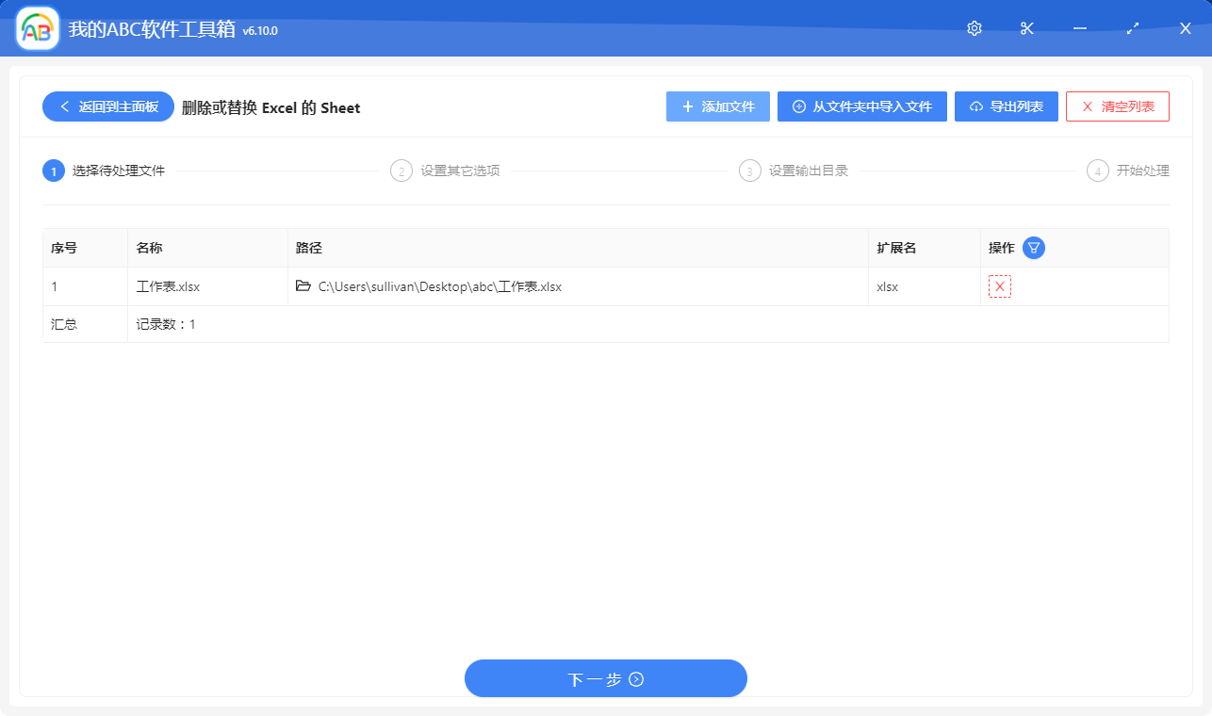Select the scissors screenshot tool in titlebar
The image size is (1212, 716).
coord(1026,28)
